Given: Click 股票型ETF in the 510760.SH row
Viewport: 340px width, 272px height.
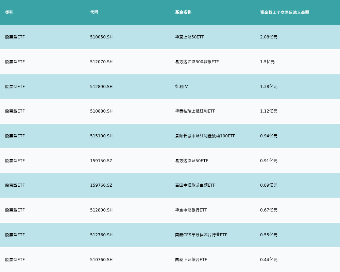Looking at the screenshot, I should 15,260.
